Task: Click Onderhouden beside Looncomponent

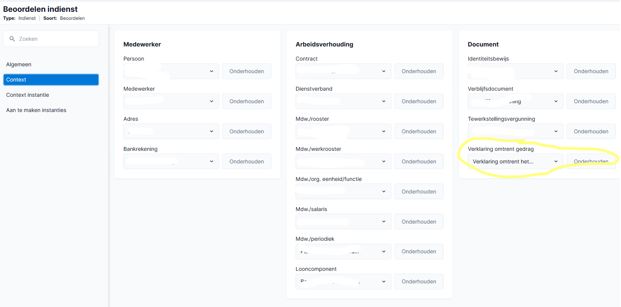Action: pyautogui.click(x=419, y=281)
